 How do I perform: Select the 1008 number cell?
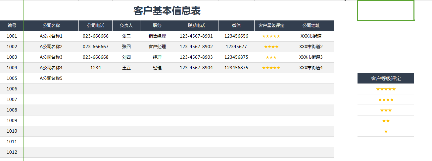coord(12,110)
